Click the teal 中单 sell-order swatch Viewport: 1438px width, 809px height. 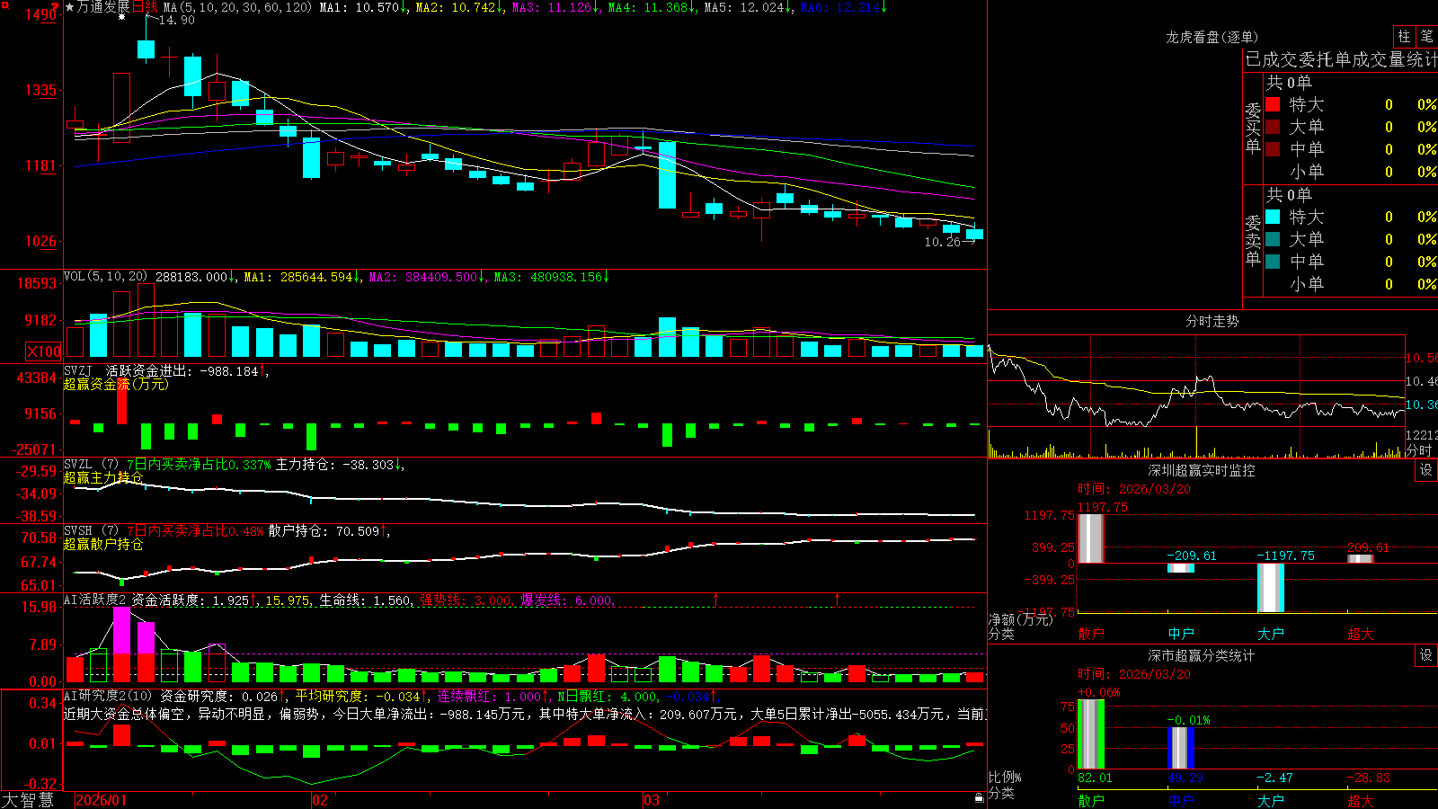(1273, 262)
